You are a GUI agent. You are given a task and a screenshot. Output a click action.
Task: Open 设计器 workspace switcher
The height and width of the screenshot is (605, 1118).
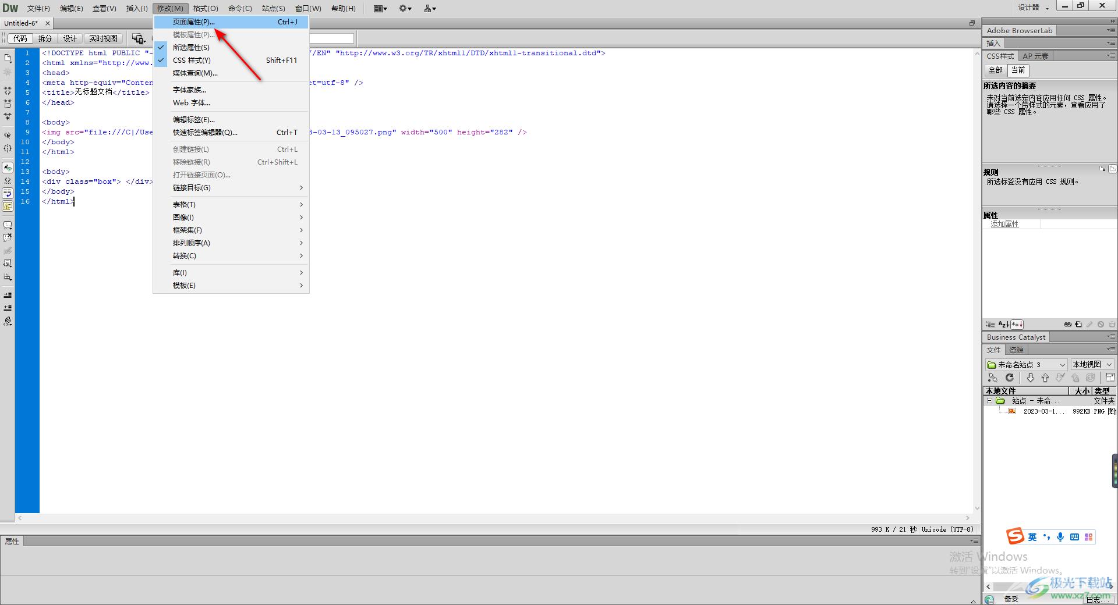[1033, 8]
